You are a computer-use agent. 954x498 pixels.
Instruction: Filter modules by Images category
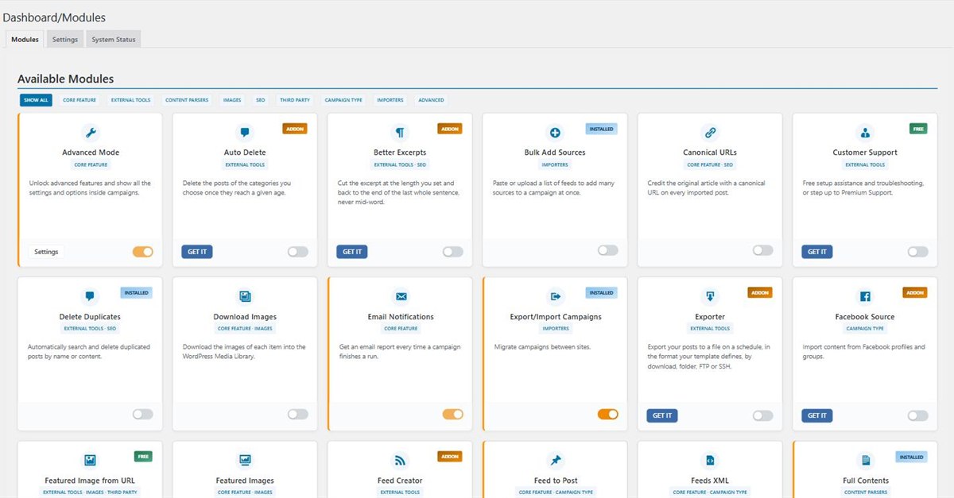(x=232, y=101)
